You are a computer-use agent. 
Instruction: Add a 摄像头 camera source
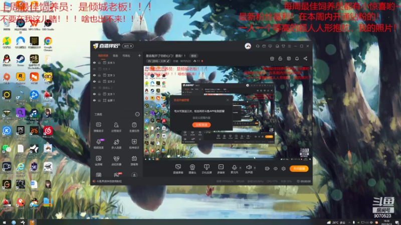pyautogui.click(x=192, y=169)
